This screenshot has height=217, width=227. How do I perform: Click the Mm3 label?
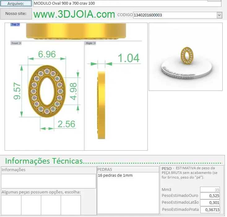[166, 190]
